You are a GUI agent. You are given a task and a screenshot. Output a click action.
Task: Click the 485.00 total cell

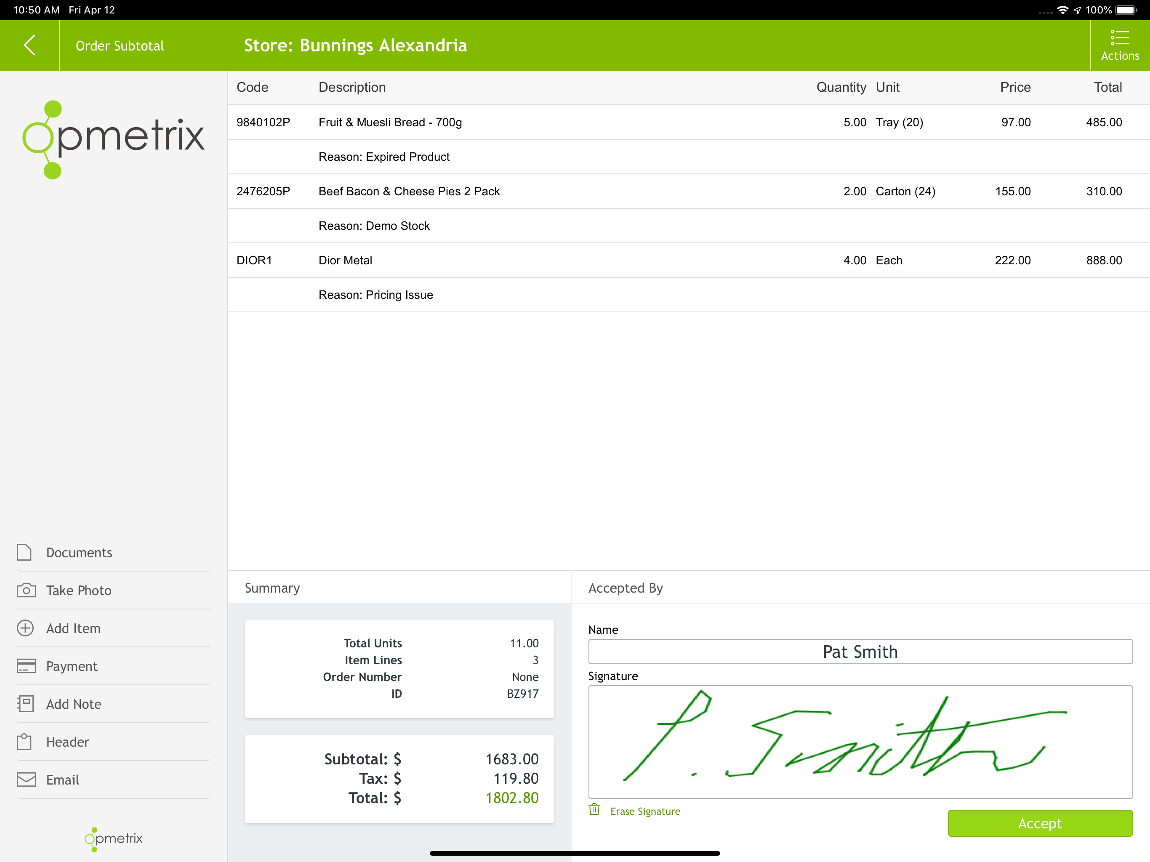(x=1104, y=122)
